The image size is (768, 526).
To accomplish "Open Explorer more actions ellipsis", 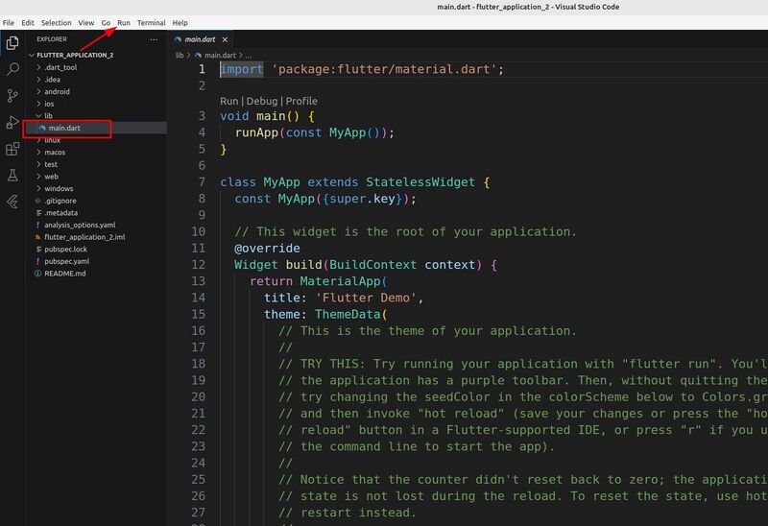I will click(x=154, y=39).
